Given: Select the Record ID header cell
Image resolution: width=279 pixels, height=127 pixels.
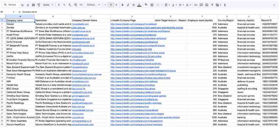Looking at the screenshot, I should click(x=270, y=20).
